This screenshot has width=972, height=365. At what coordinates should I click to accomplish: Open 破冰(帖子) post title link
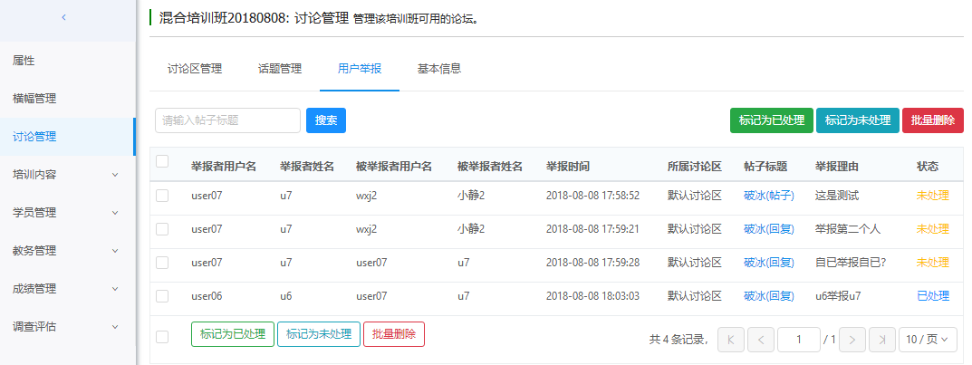coord(768,196)
